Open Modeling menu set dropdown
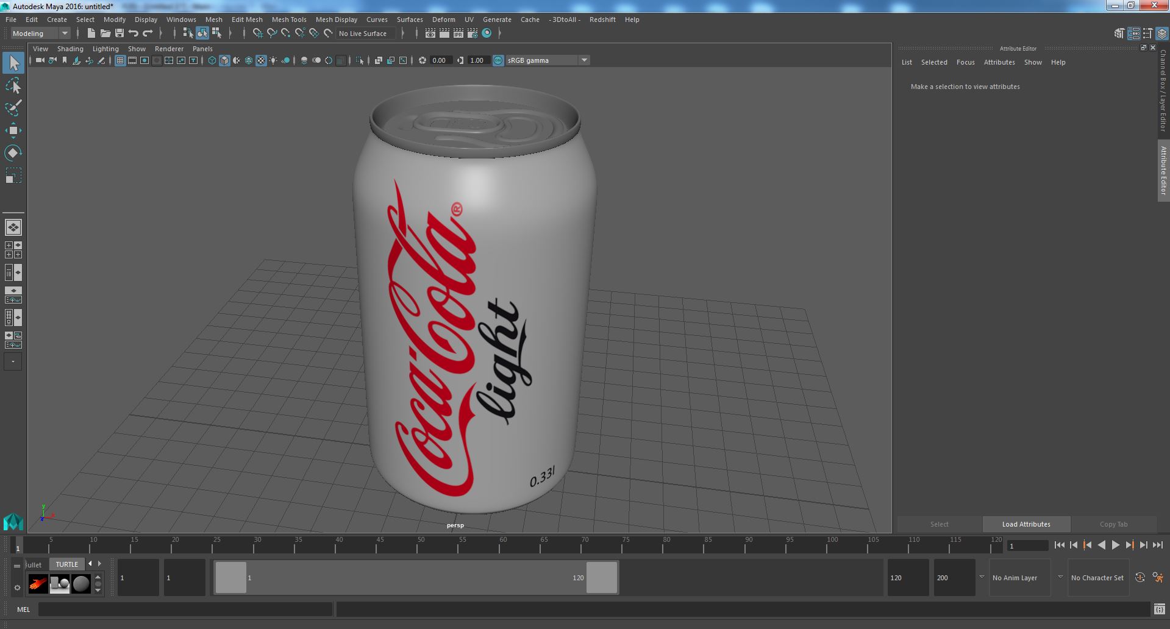This screenshot has height=629, width=1170. 40,34
